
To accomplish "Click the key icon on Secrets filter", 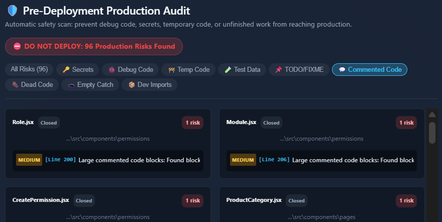I will (66, 70).
